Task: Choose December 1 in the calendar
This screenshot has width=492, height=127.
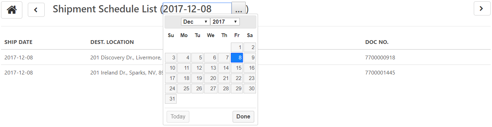Action: tap(237, 47)
